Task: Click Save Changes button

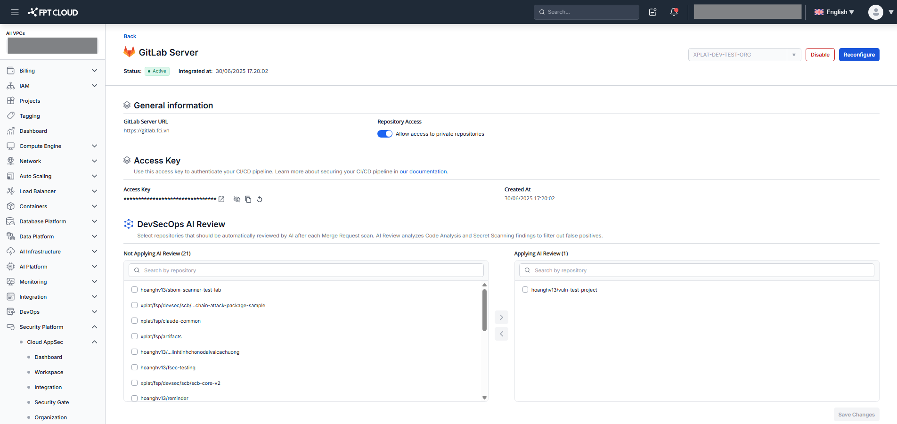Action: point(856,415)
